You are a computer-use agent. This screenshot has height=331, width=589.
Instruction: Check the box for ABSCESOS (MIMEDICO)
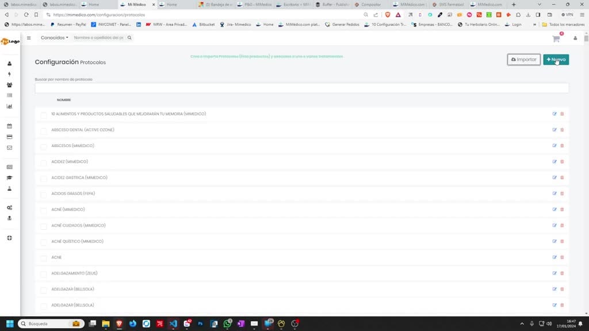[x=44, y=147]
